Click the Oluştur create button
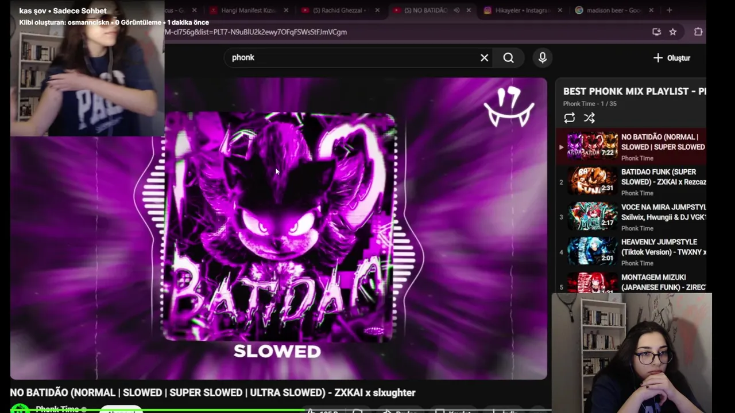Screen dimensions: 735x413 click(672, 58)
